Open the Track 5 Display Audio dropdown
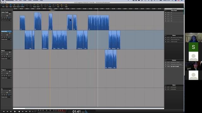Viewport: 202px width, 113px height. coord(6,78)
